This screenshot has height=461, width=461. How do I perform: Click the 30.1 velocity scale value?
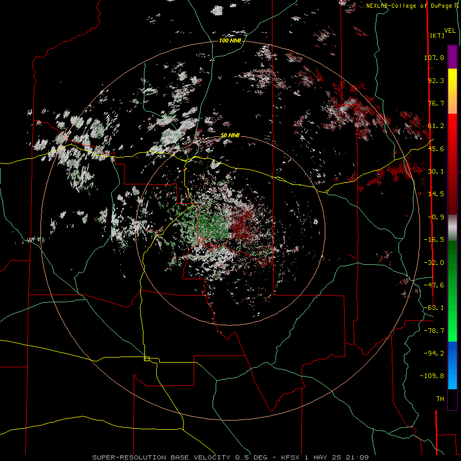click(436, 172)
